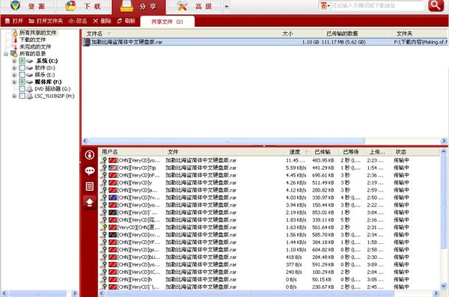The image size is (449, 297).
Task: Click the 所有的目录 computer icon
Action: click(x=13, y=54)
